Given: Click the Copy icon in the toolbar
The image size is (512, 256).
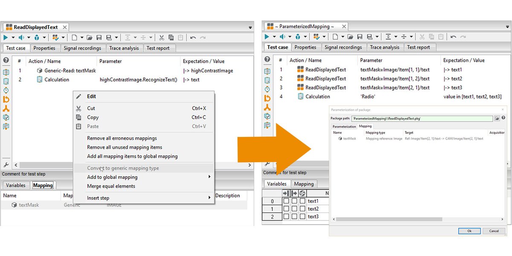Looking at the screenshot, I should pos(171,37).
